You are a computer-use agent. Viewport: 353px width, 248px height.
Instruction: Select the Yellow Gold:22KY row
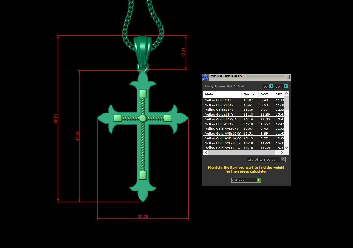244,124
